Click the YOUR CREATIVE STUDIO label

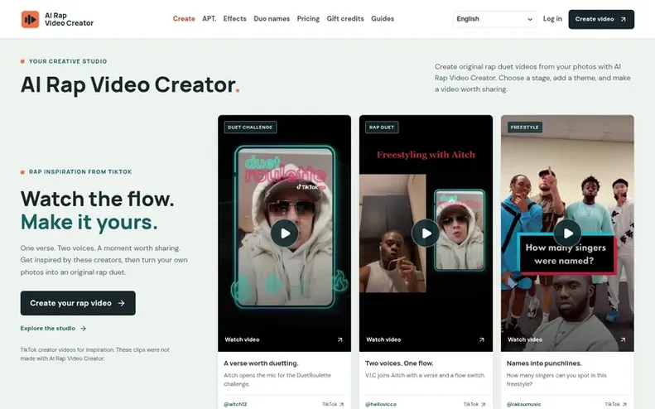point(68,61)
